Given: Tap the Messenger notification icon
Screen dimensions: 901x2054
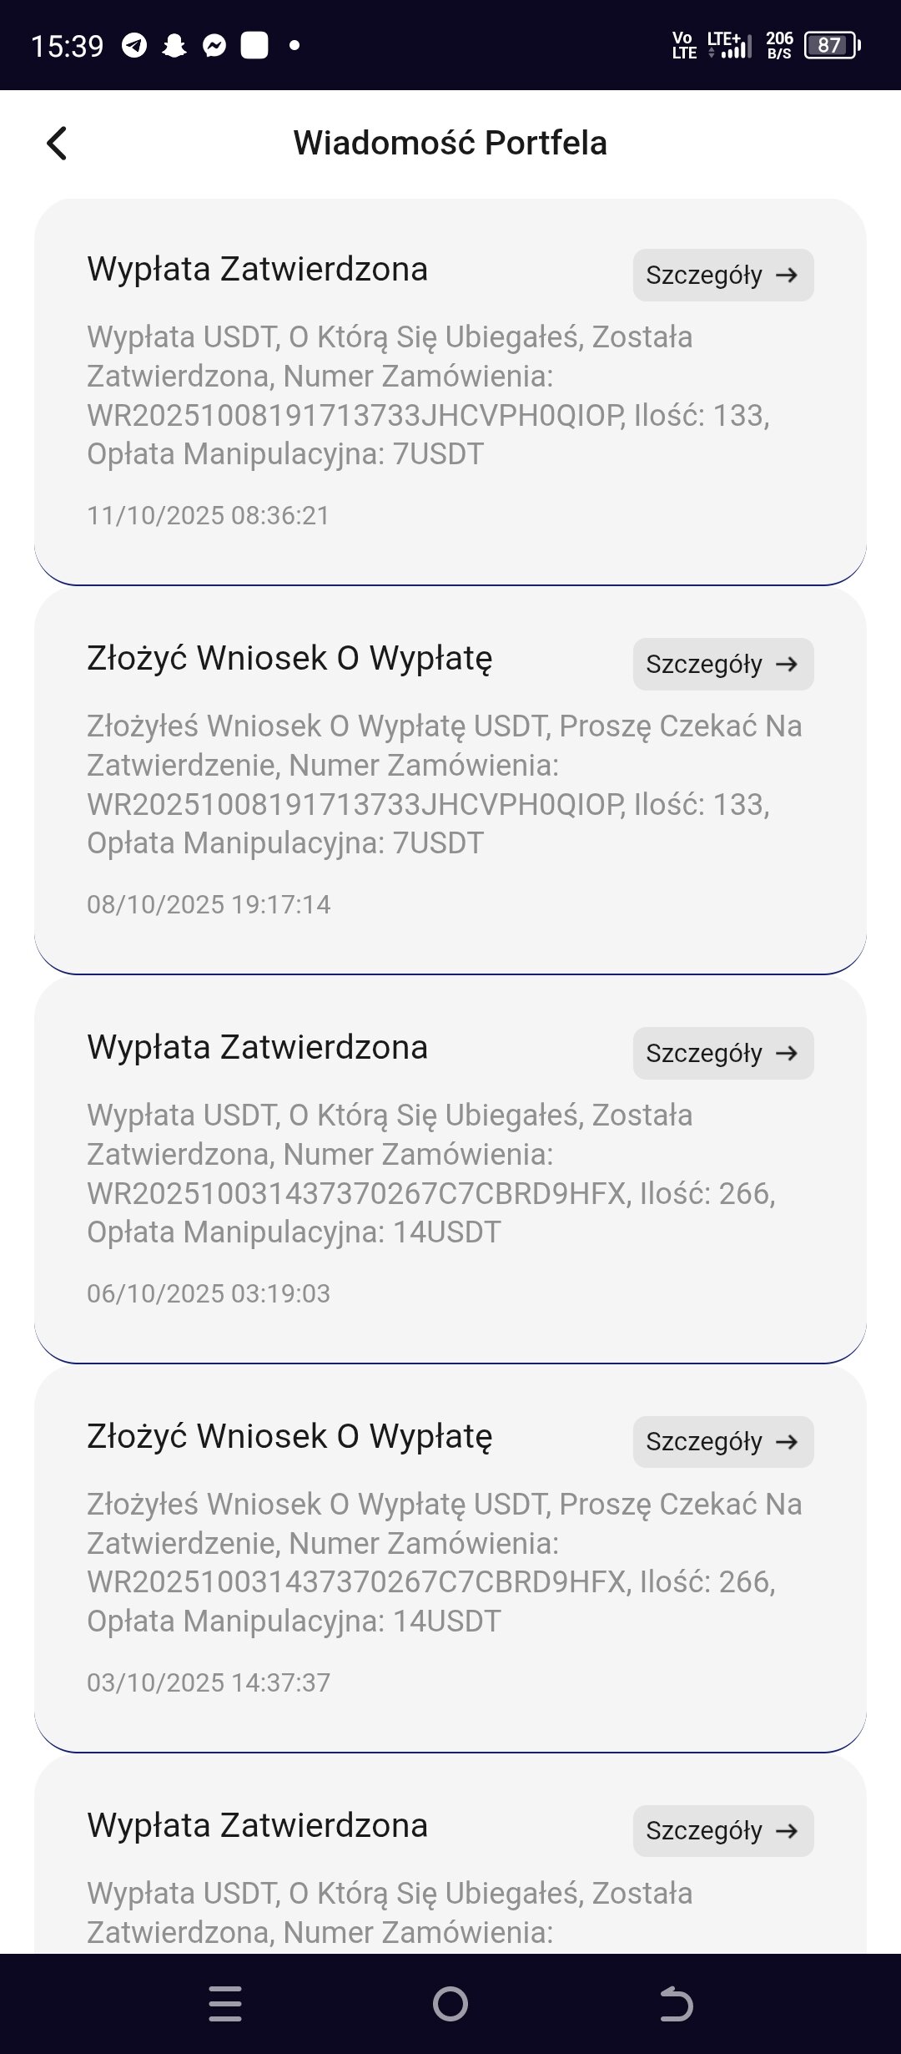Looking at the screenshot, I should [x=214, y=45].
